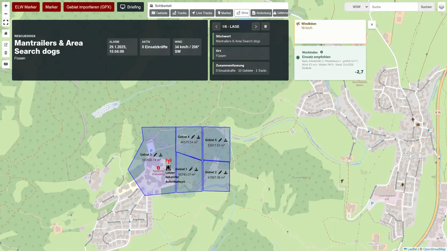Click the red antenna signal marker

point(168,161)
